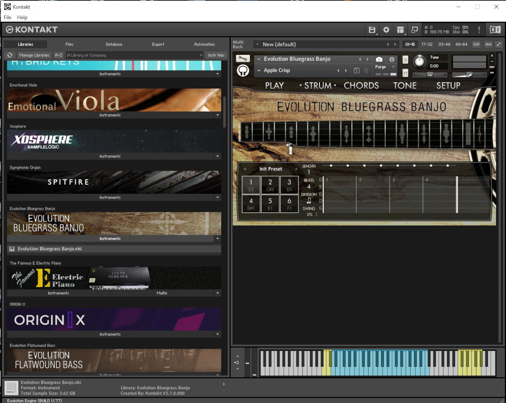Solo the Evolution Bluegrass Banjo instrument
Screen dimensions: 506x403
tap(405, 59)
